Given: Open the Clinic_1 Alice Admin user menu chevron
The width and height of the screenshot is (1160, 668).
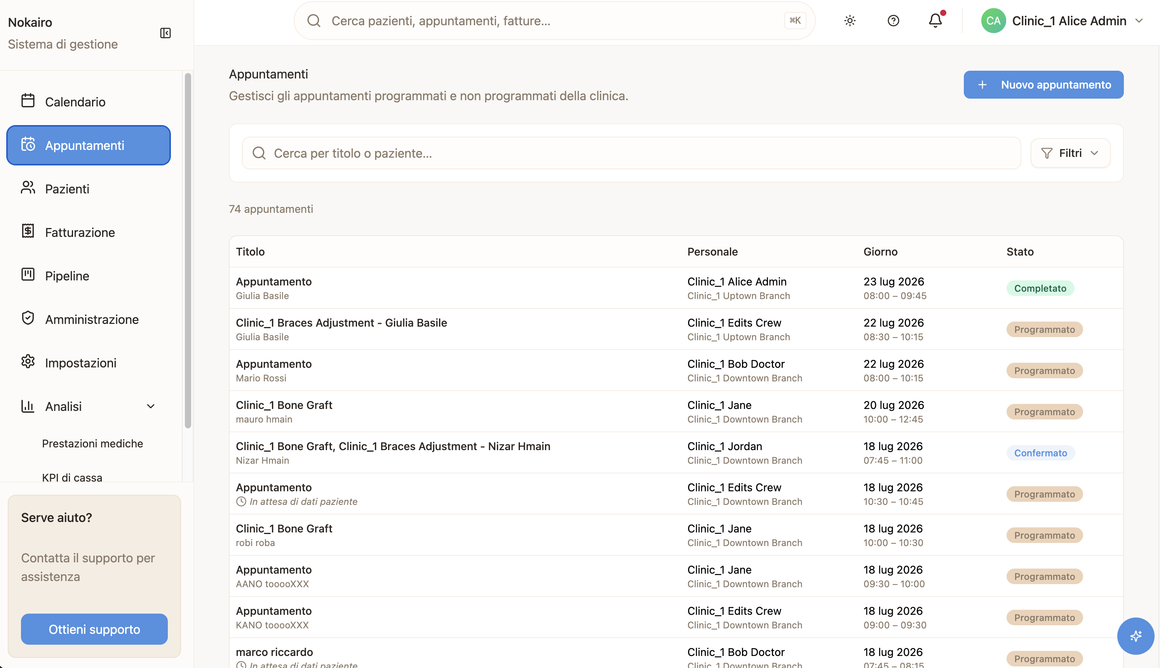Looking at the screenshot, I should (1139, 21).
